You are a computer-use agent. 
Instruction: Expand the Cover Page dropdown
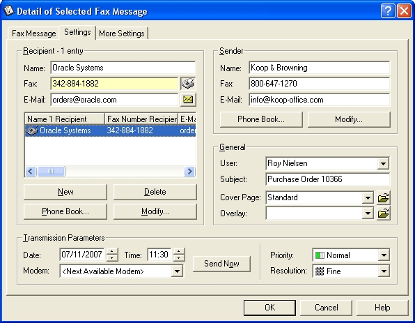point(368,197)
